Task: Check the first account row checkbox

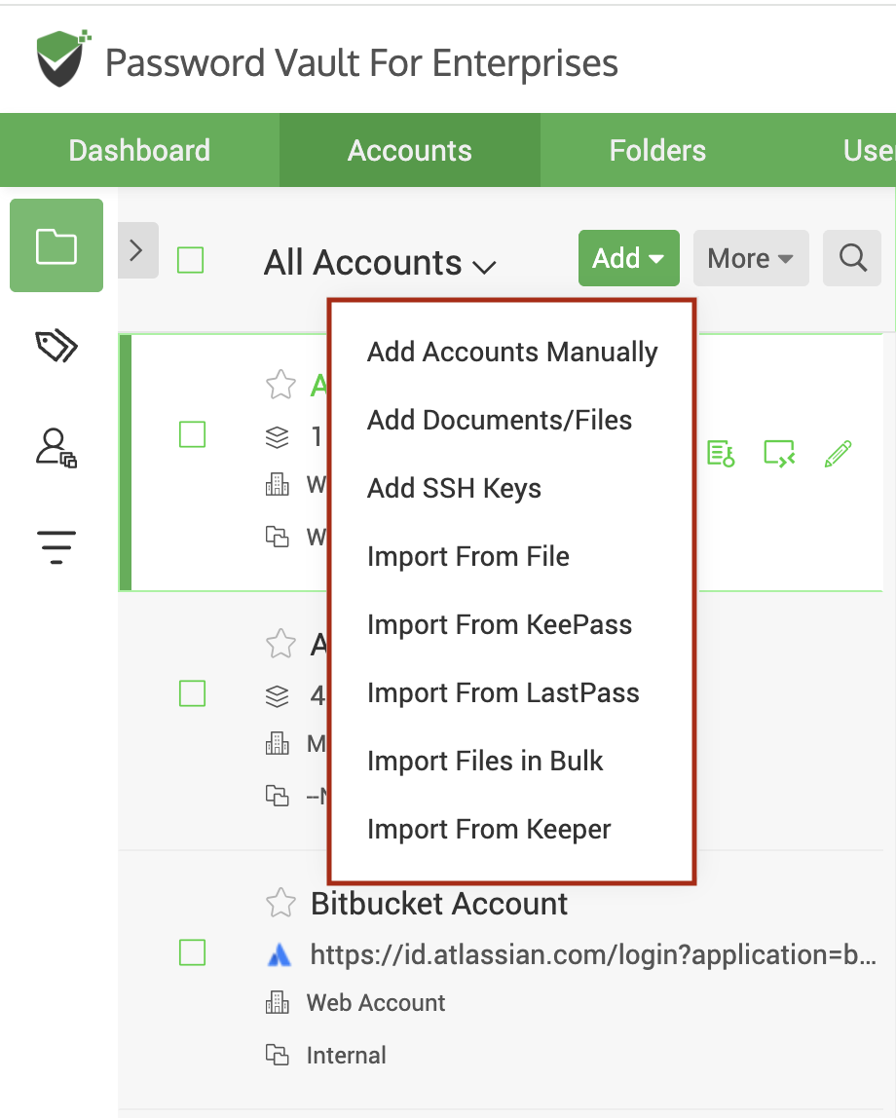Action: (193, 434)
